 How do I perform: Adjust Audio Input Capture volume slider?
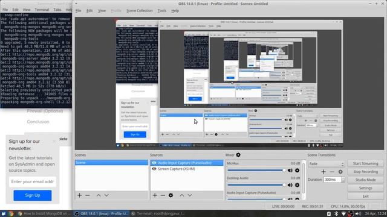pos(256,199)
